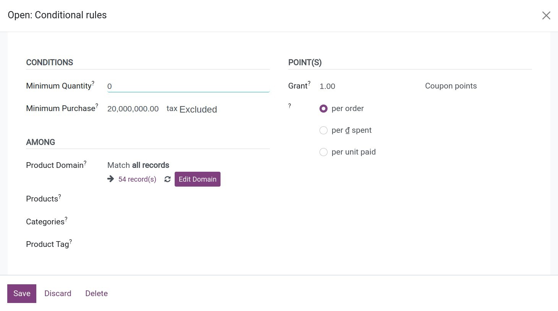Select the per đ spent radio option
558x311 pixels.
[323, 131]
